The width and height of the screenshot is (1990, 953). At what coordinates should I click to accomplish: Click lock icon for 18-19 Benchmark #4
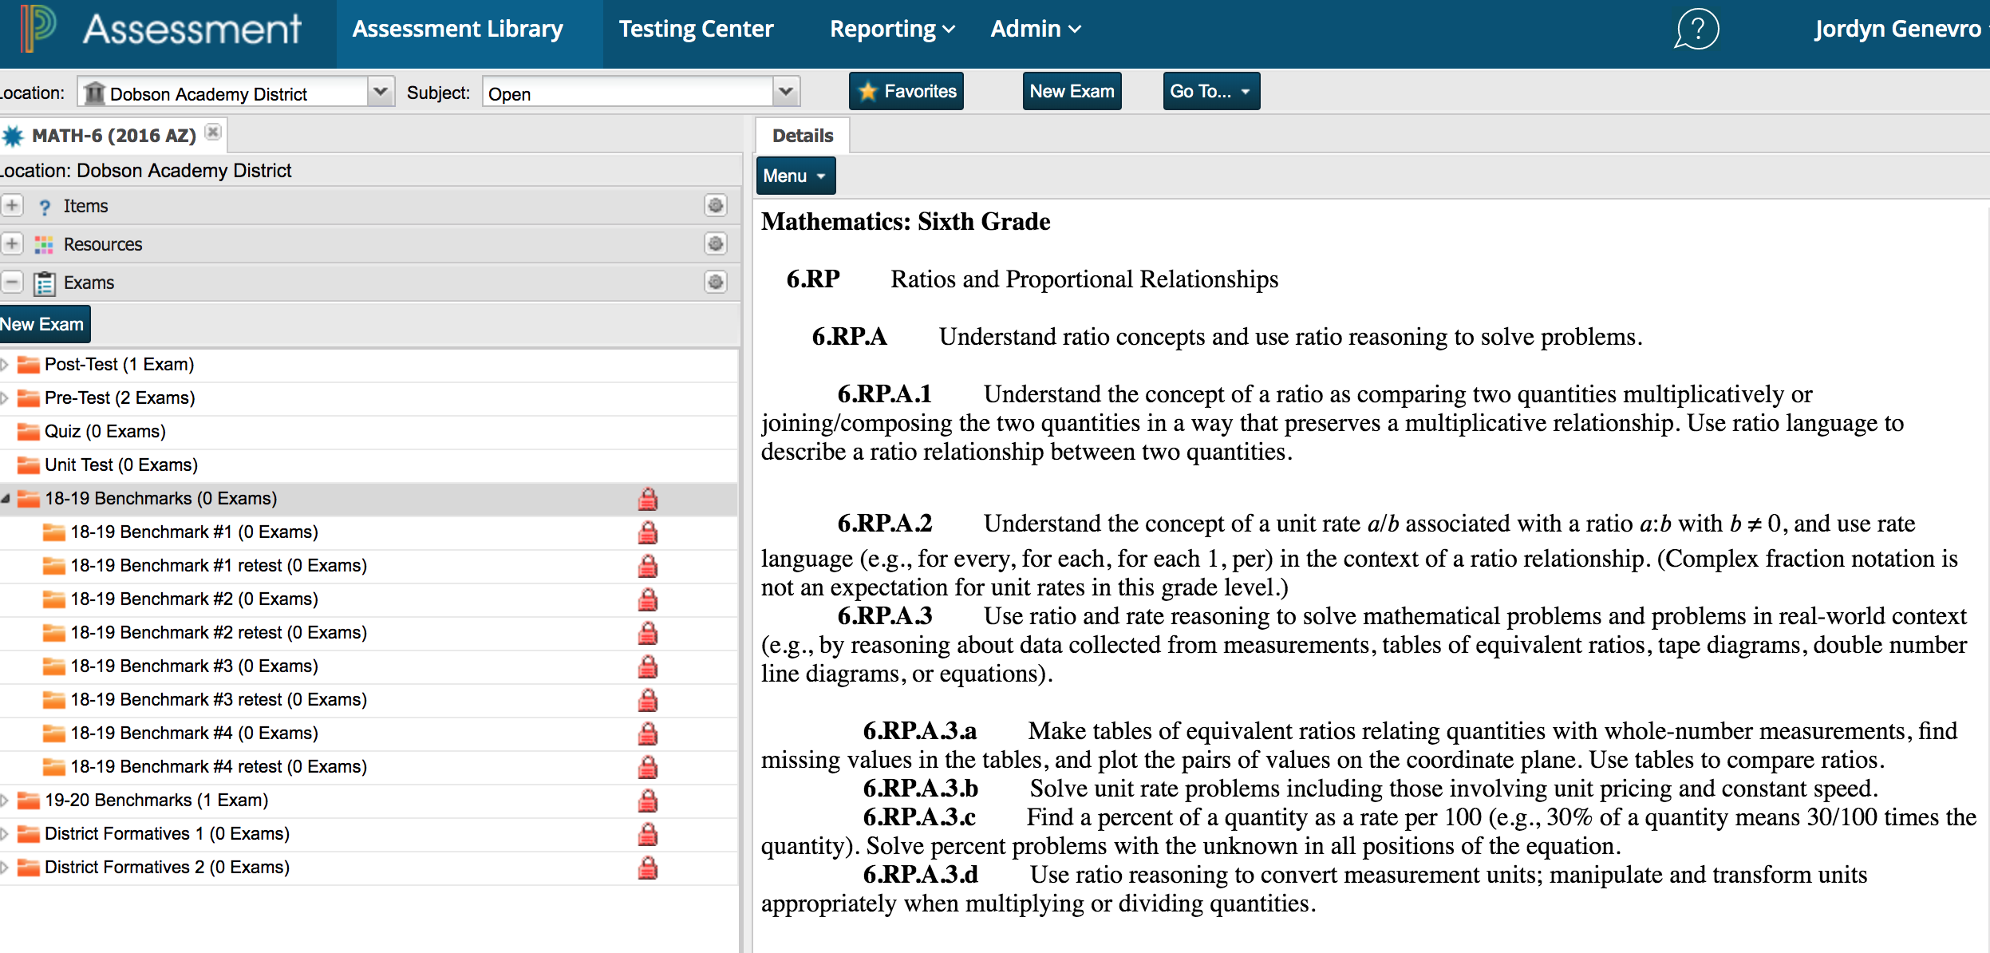648,734
